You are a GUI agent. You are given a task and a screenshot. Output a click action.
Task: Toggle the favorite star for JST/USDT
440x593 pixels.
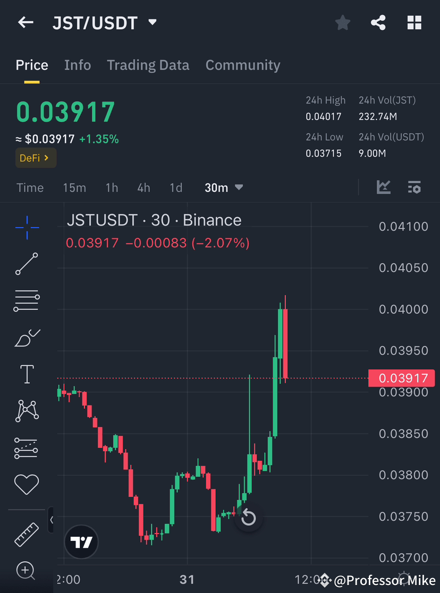point(342,22)
